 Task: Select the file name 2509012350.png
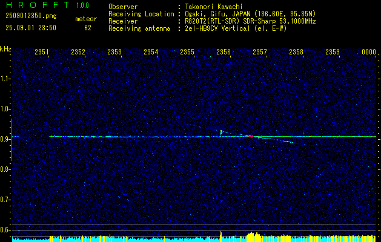tap(31, 16)
